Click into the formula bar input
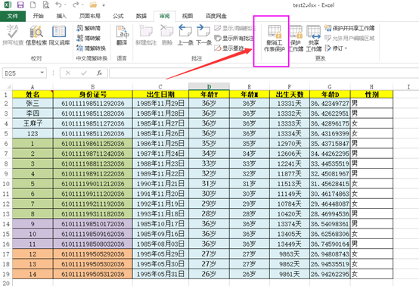419x286 pixels. 264,73
